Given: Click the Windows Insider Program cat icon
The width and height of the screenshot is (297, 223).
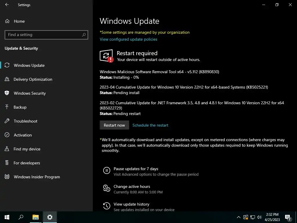Looking at the screenshot, I should coord(7,177).
